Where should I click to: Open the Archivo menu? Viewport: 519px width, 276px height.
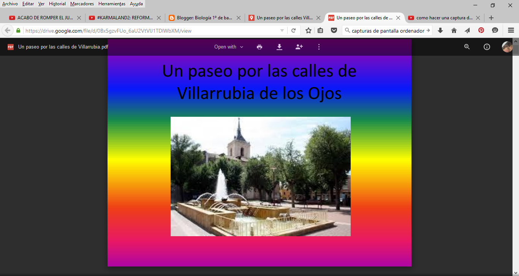point(10,4)
